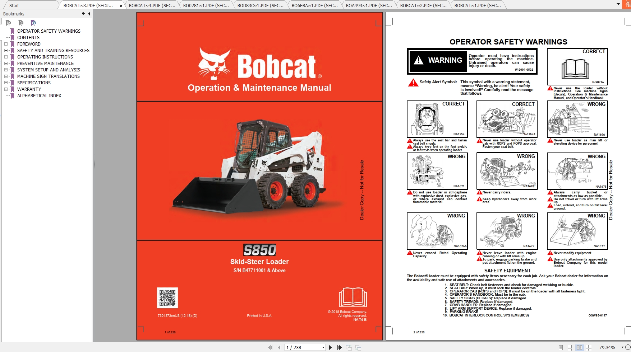This screenshot has height=352, width=631.
Task: Jump to the last page icon
Action: [339, 347]
